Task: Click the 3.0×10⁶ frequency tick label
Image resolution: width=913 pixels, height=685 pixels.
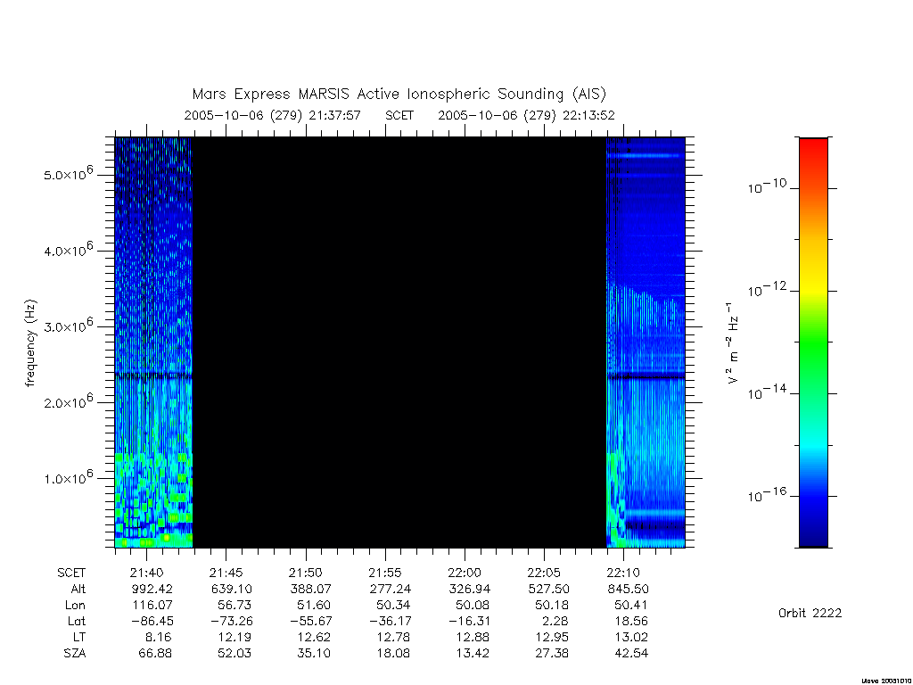Action: (x=68, y=326)
